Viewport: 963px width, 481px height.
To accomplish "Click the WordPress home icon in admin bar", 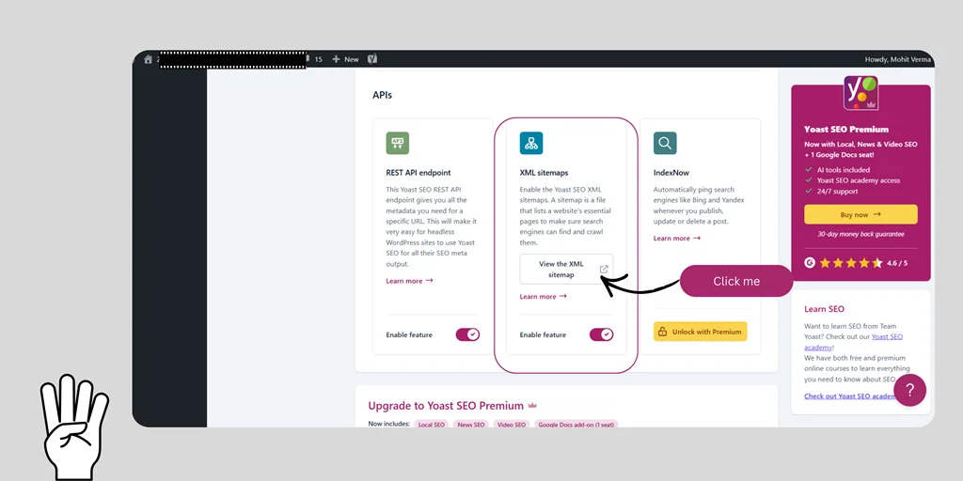I will [148, 59].
